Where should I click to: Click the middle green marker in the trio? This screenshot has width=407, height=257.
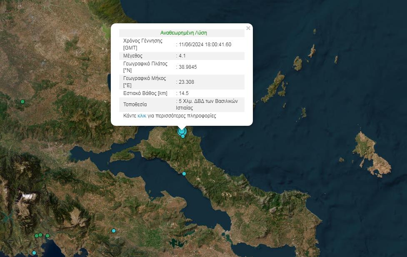[x=40, y=235]
